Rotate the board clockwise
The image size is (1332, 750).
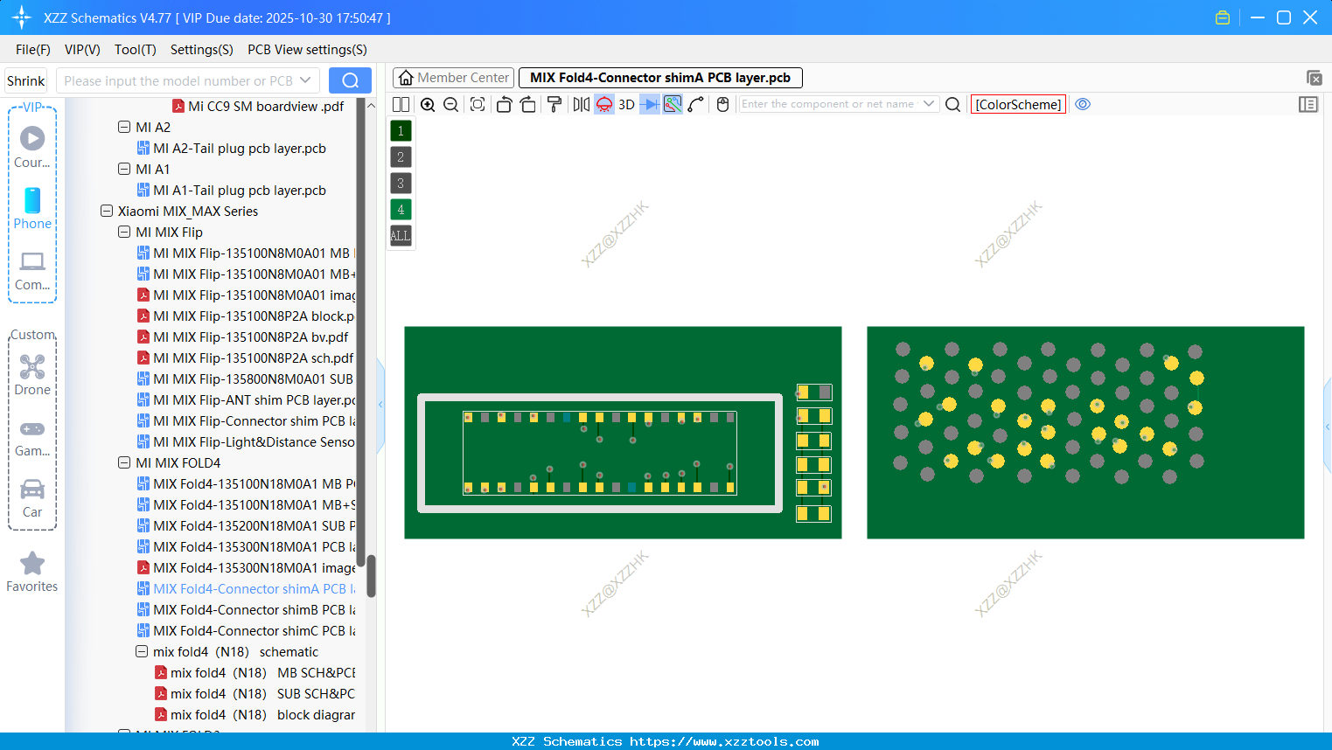pos(527,104)
